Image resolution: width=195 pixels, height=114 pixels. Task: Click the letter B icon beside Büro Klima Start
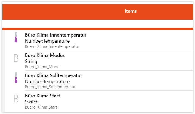16,98
